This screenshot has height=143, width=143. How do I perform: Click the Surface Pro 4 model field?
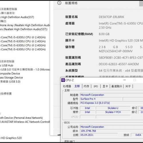point(101,99)
